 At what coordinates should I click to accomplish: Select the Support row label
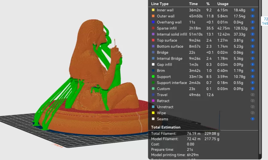click(164, 77)
